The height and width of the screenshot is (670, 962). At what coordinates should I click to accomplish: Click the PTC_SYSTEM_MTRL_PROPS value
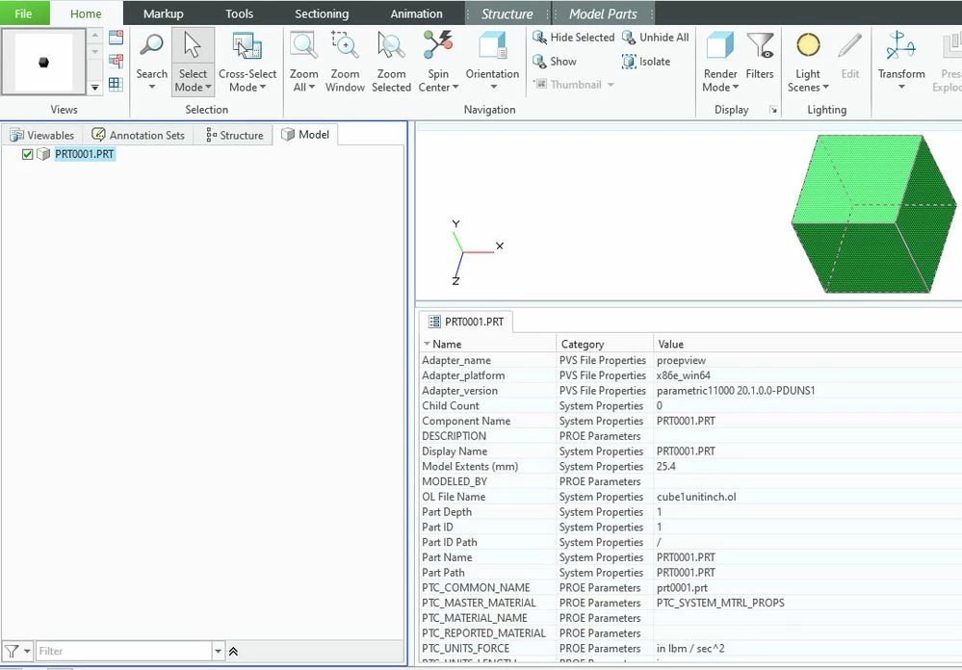point(720,604)
